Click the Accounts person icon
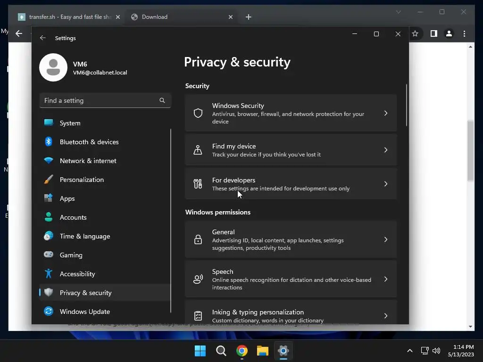This screenshot has width=483, height=362. pos(49,217)
